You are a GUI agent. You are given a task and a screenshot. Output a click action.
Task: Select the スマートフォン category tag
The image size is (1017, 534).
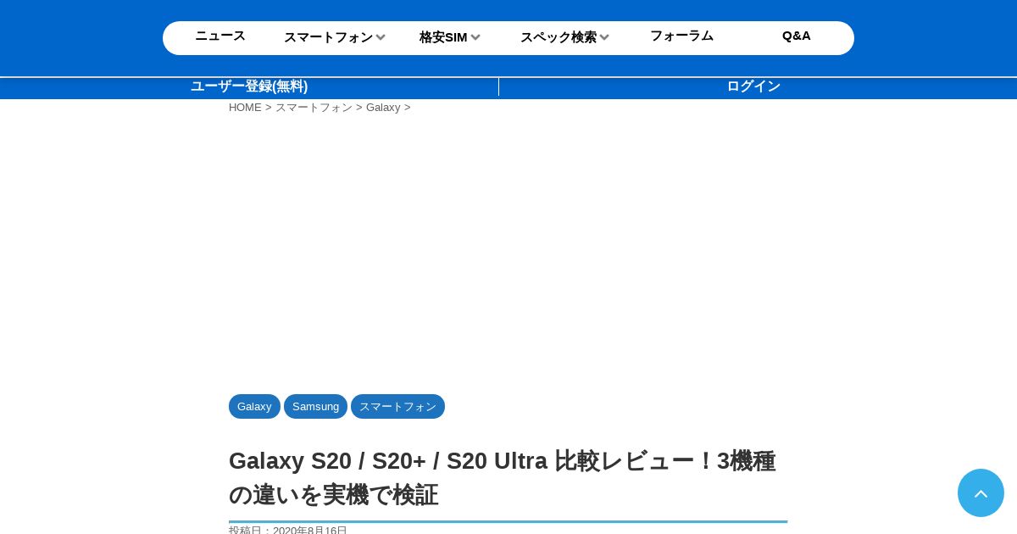click(397, 407)
